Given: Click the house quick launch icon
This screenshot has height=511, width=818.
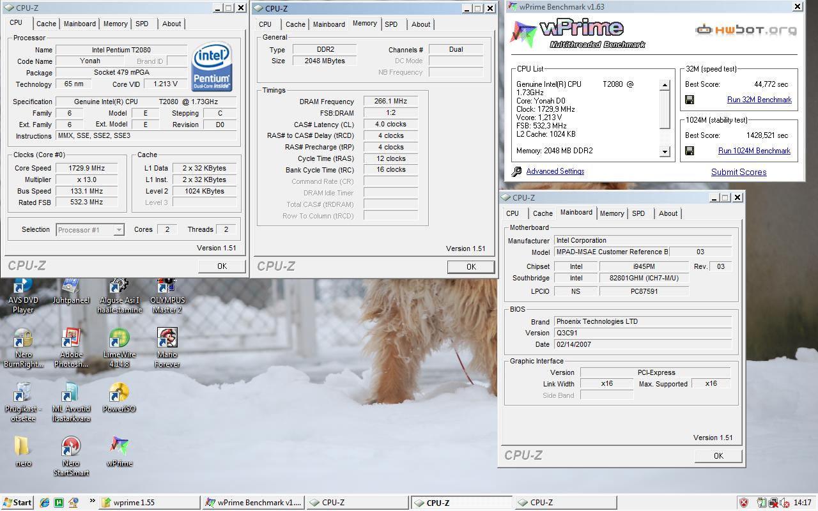Looking at the screenshot, I should 73,503.
